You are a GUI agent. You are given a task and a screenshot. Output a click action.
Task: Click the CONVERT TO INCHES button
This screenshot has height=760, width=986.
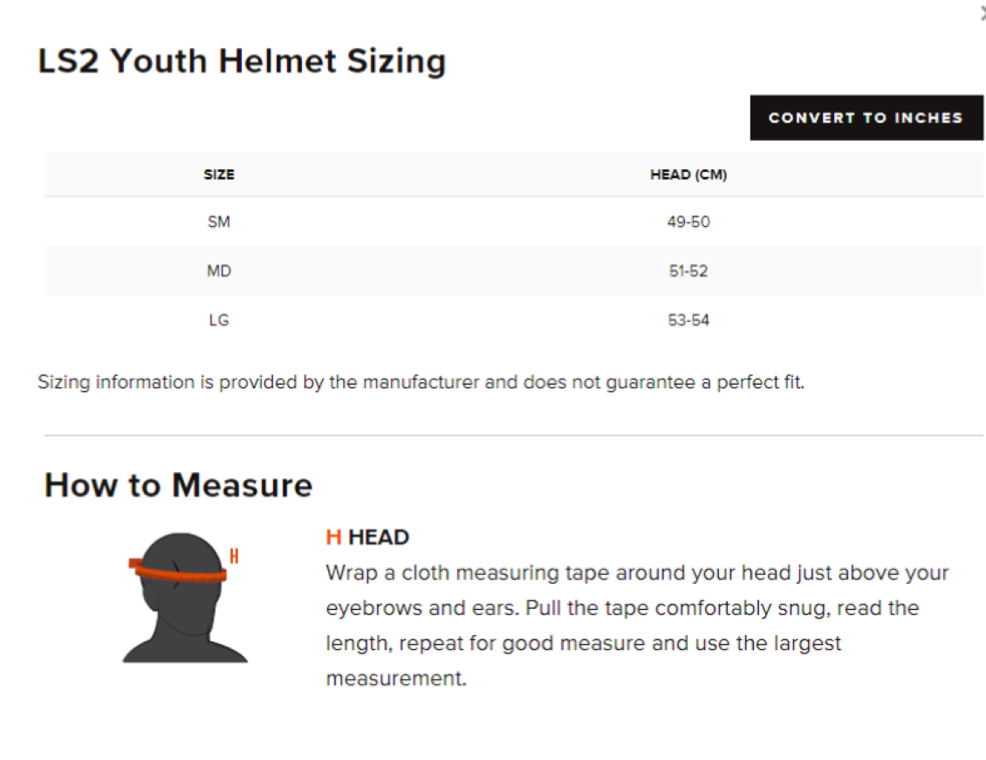coord(866,117)
